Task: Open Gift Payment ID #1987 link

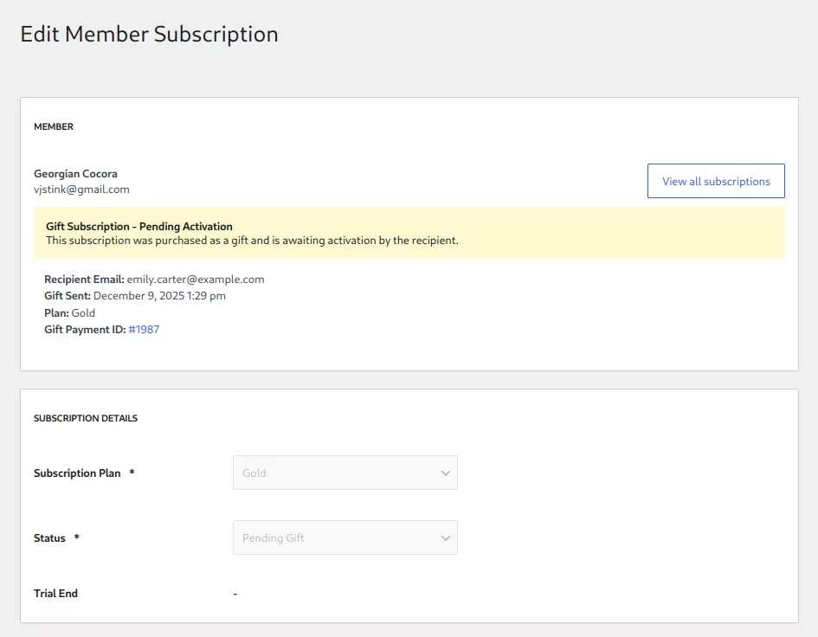Action: (x=144, y=330)
